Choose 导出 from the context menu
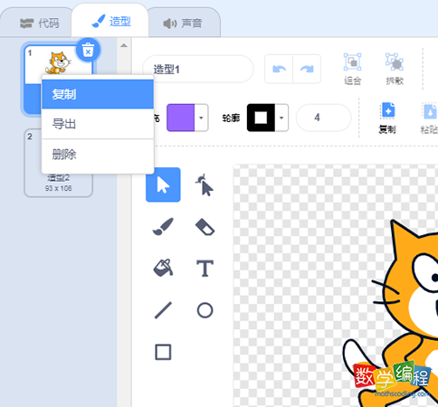 (98, 124)
